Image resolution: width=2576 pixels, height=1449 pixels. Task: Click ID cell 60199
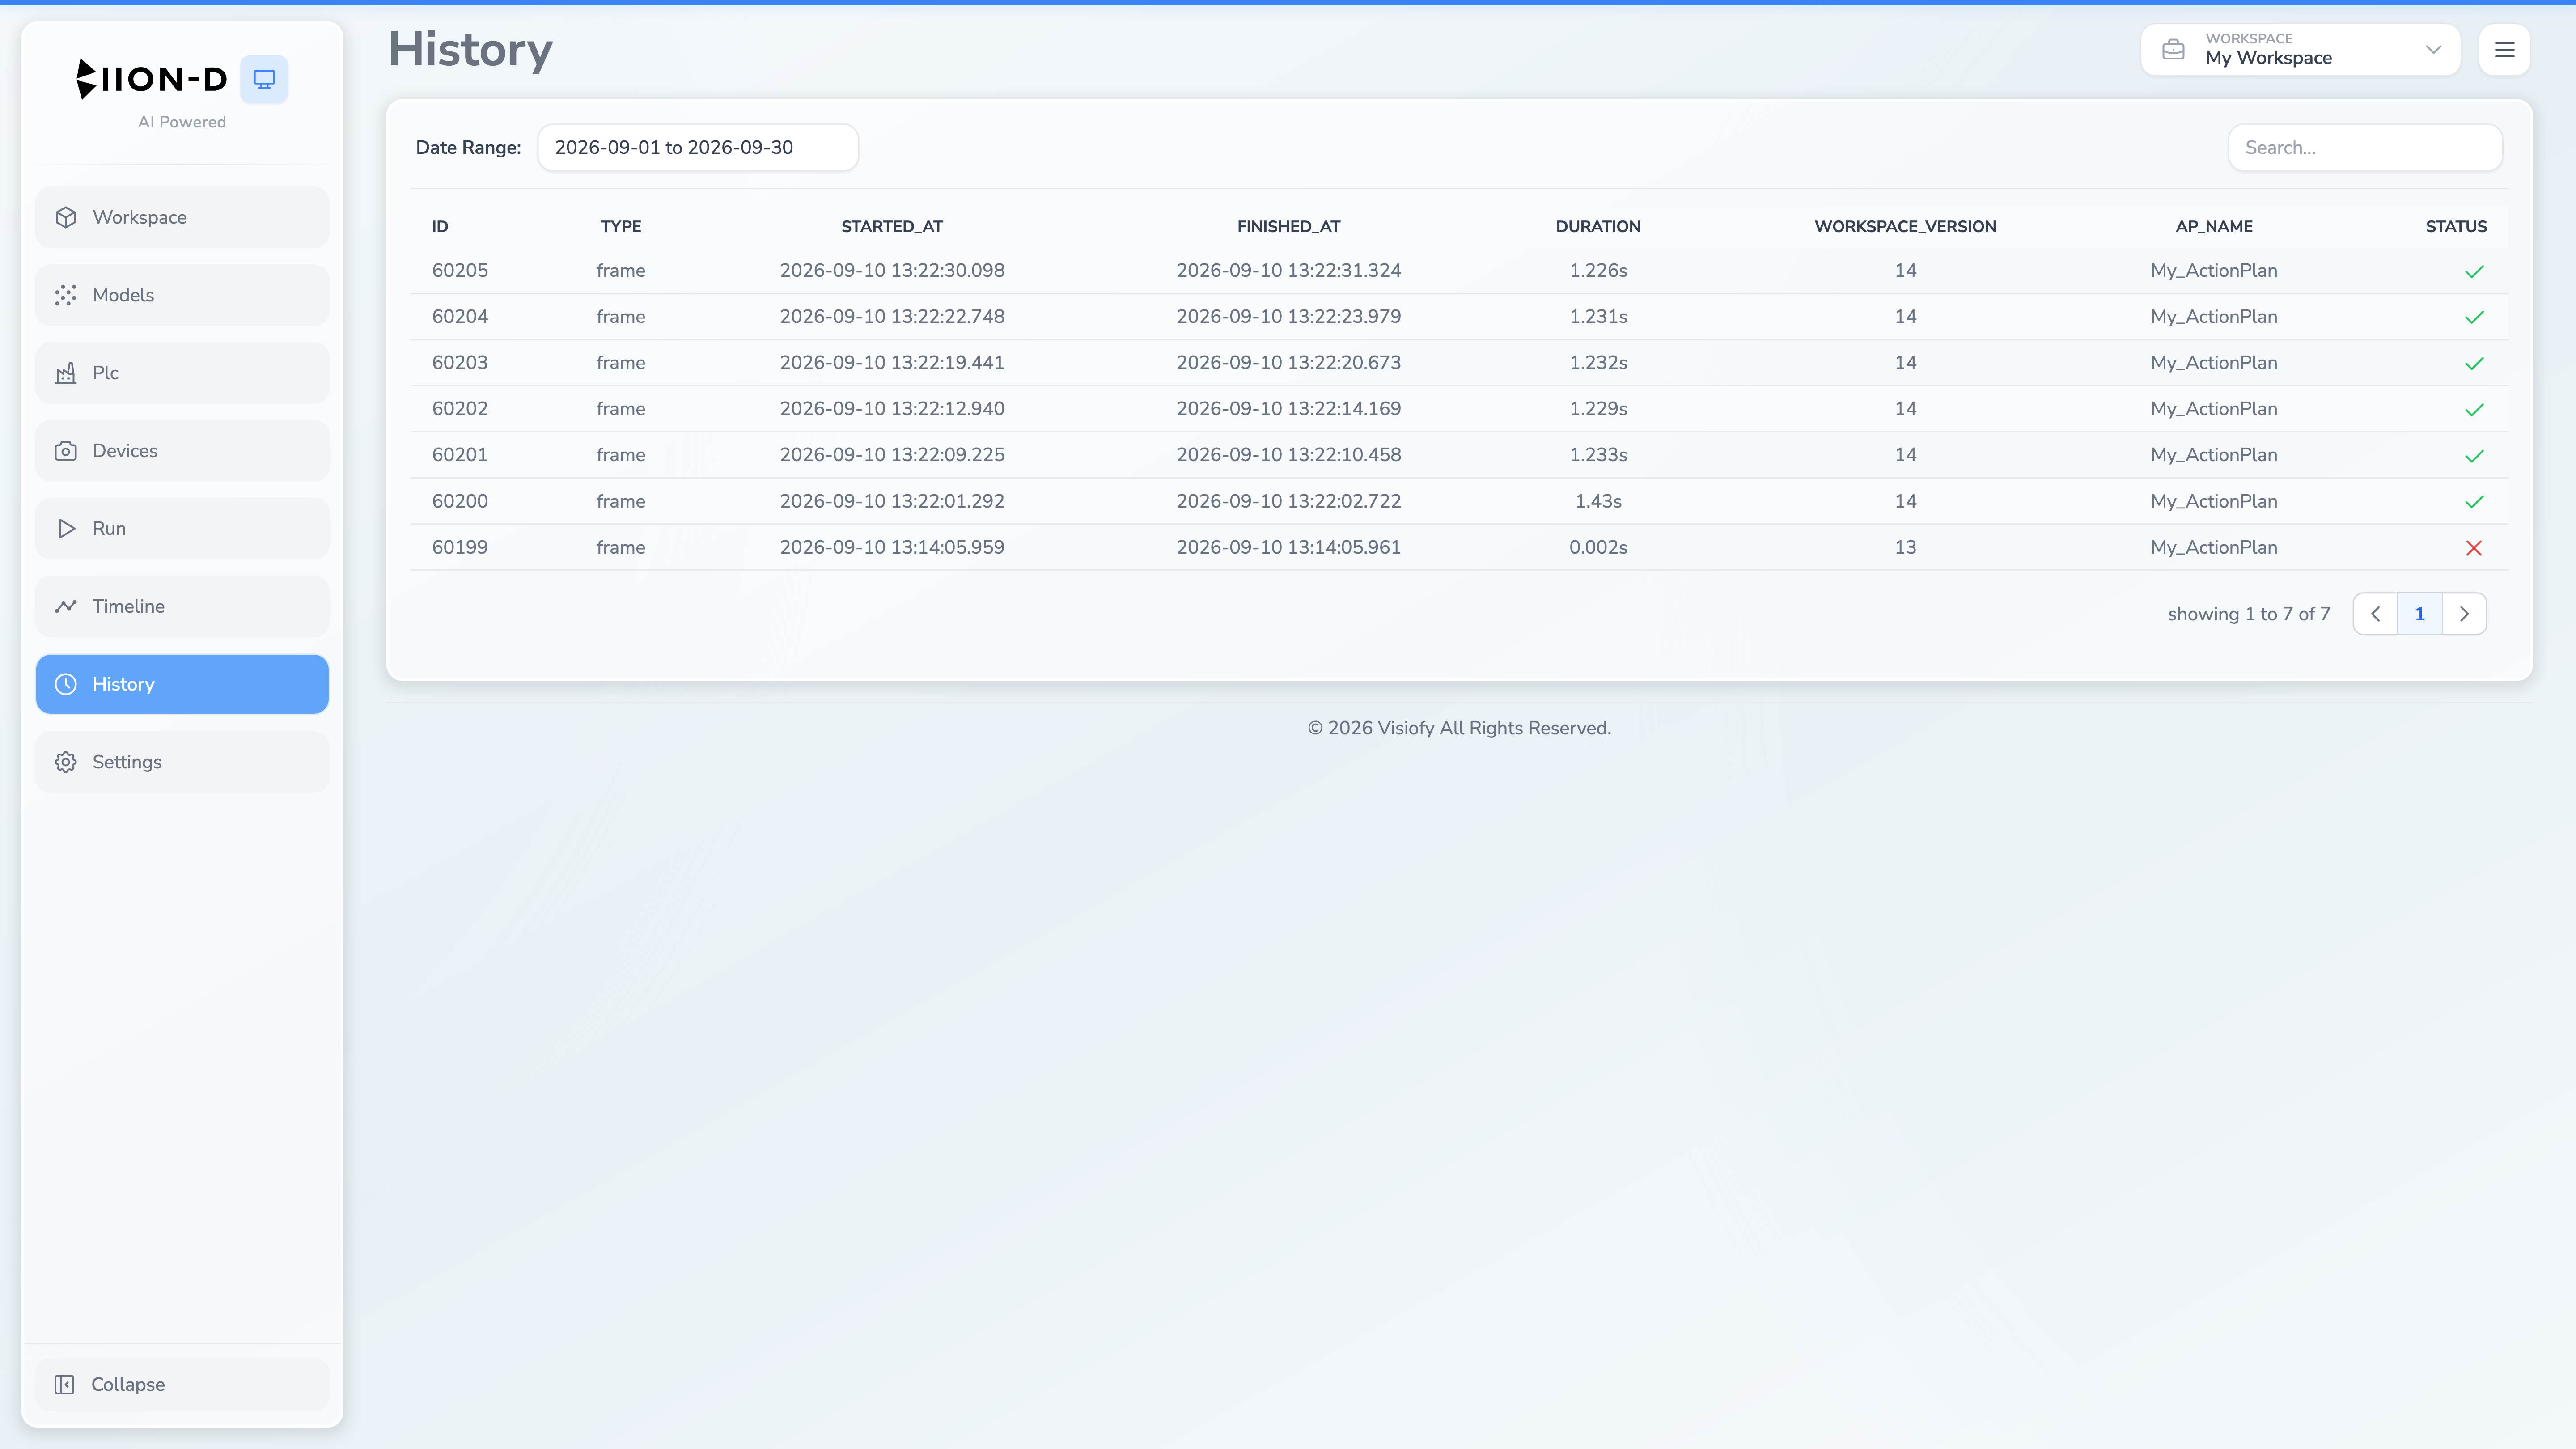(460, 548)
